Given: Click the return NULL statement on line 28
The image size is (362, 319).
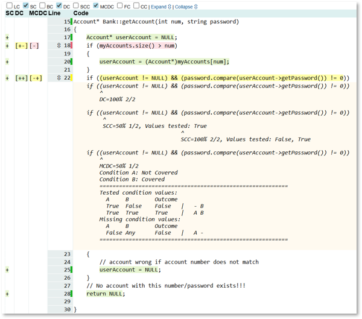Looking at the screenshot, I should point(105,294).
